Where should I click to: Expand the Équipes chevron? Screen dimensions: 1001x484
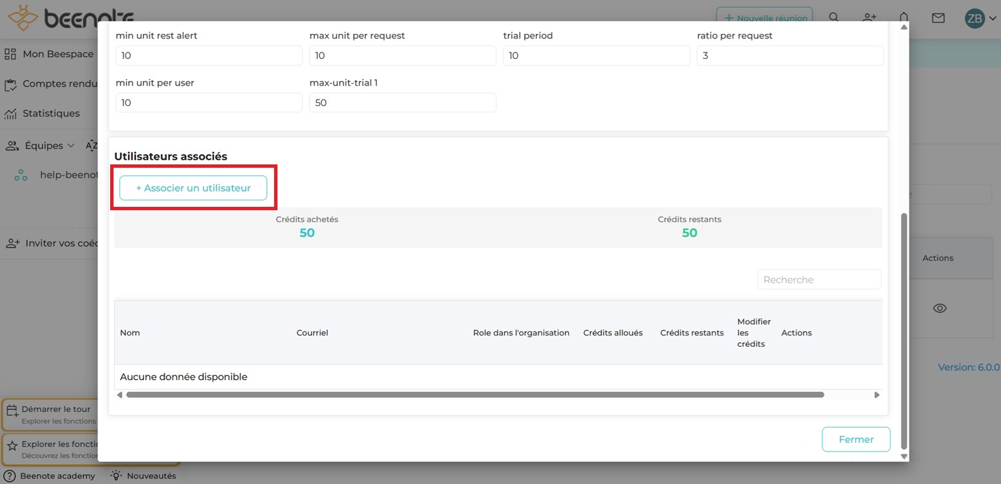pos(70,146)
